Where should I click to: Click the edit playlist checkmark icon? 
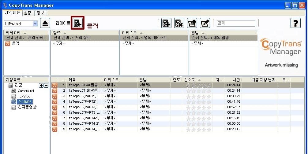coord(205,23)
